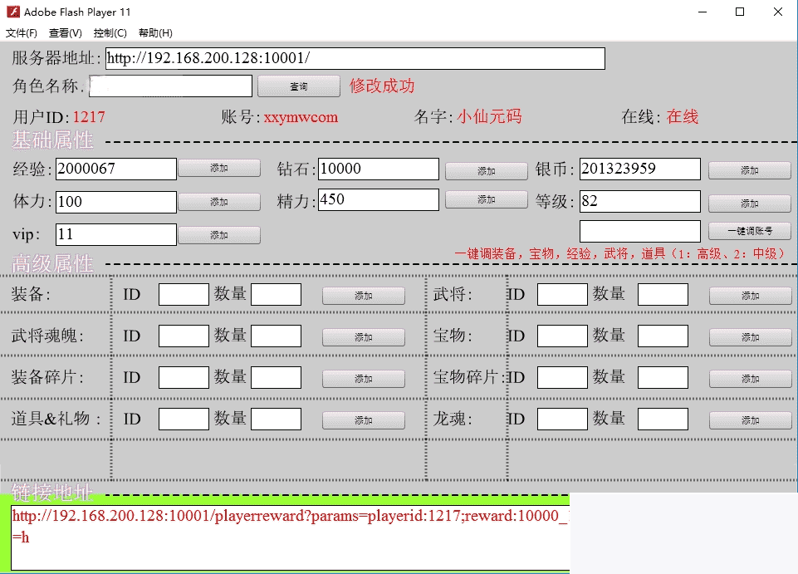Open the 文件(F) menu

pyautogui.click(x=22, y=33)
